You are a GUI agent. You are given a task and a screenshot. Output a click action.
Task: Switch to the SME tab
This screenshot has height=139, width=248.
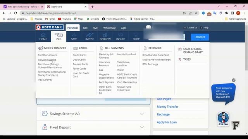(x=95, y=28)
